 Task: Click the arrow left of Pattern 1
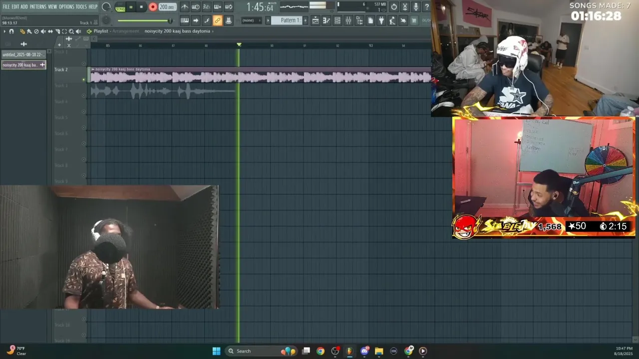(x=268, y=20)
